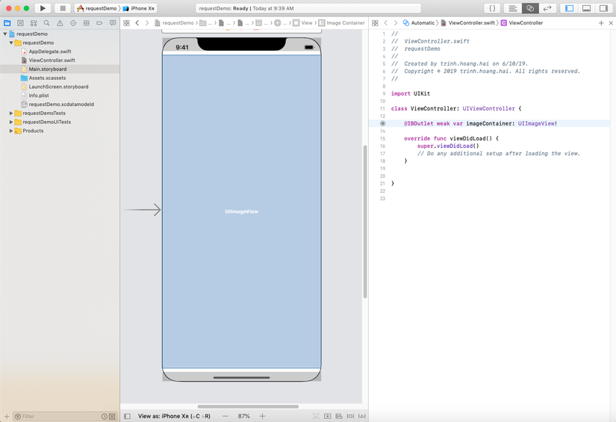The height and width of the screenshot is (422, 616).
Task: Collapse the requestDemo project root
Action: 6,34
